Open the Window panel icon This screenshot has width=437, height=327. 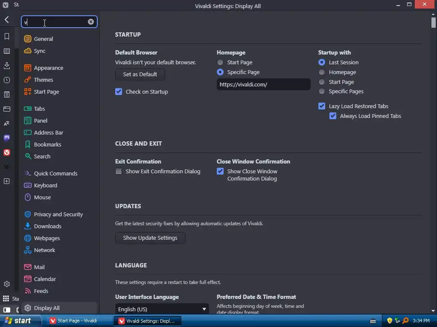7,109
